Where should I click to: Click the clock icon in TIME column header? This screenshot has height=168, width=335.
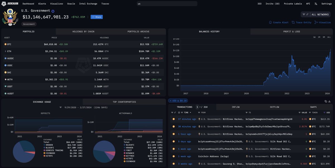pos(179,112)
